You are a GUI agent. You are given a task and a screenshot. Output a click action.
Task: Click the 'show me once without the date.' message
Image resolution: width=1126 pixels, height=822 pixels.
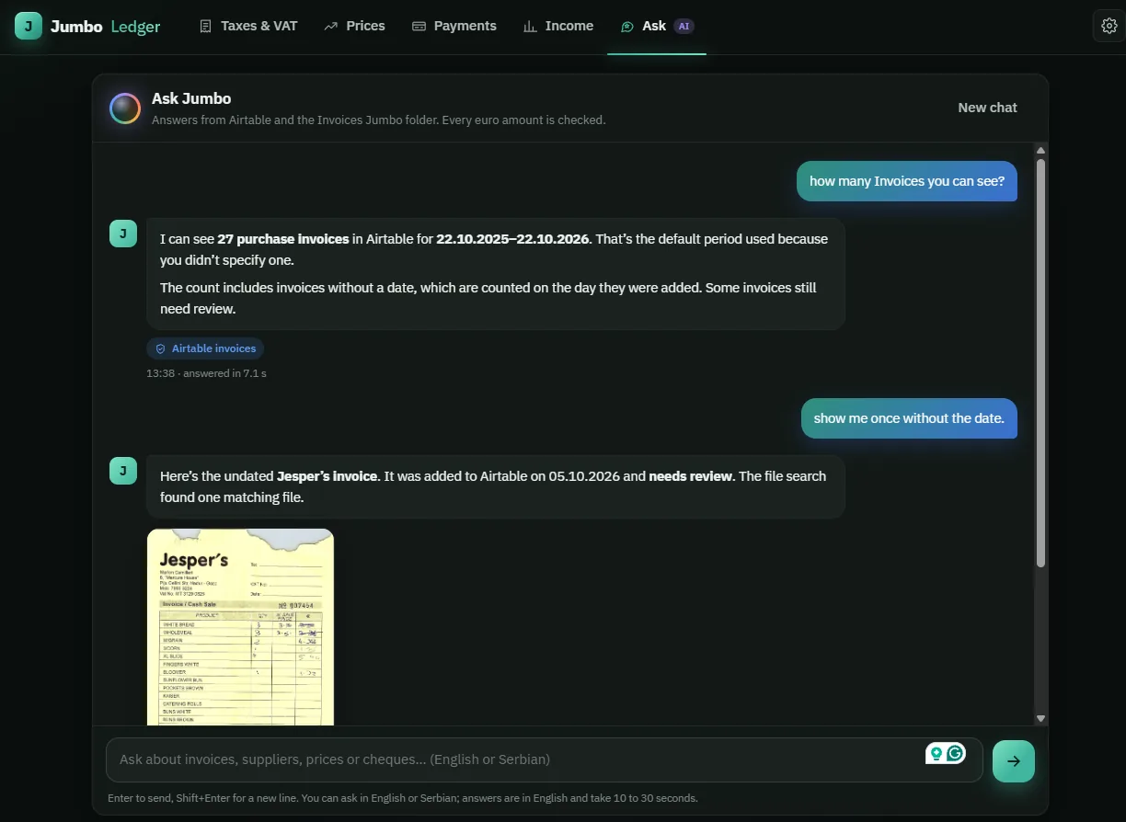pos(909,418)
